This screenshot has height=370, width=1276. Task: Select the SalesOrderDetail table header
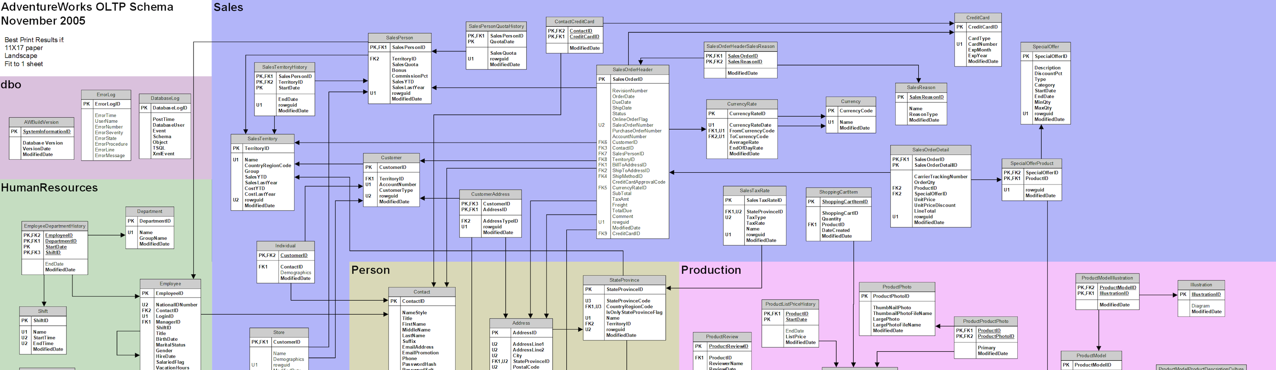click(x=930, y=149)
